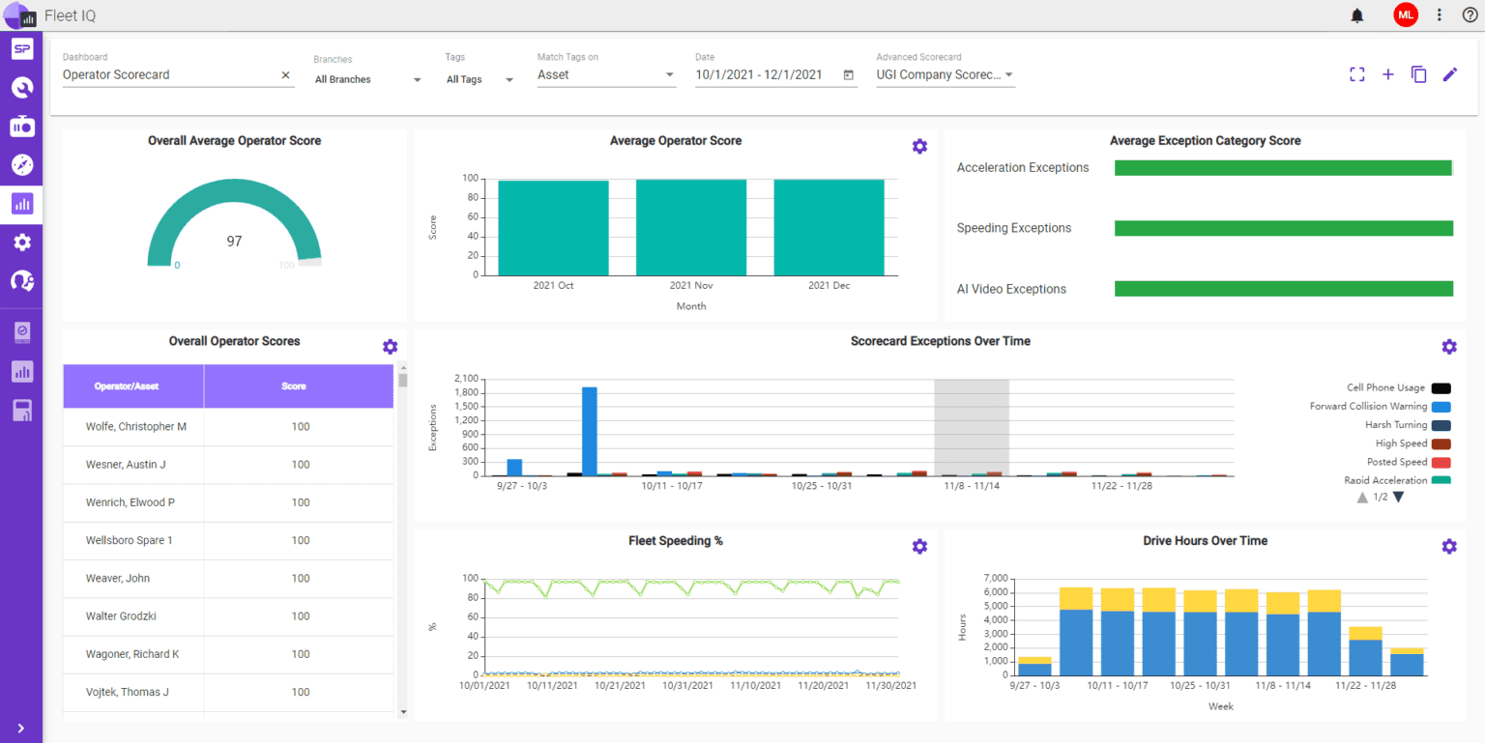This screenshot has width=1485, height=743.
Task: Expand the All Tags dropdown
Action: (x=480, y=79)
